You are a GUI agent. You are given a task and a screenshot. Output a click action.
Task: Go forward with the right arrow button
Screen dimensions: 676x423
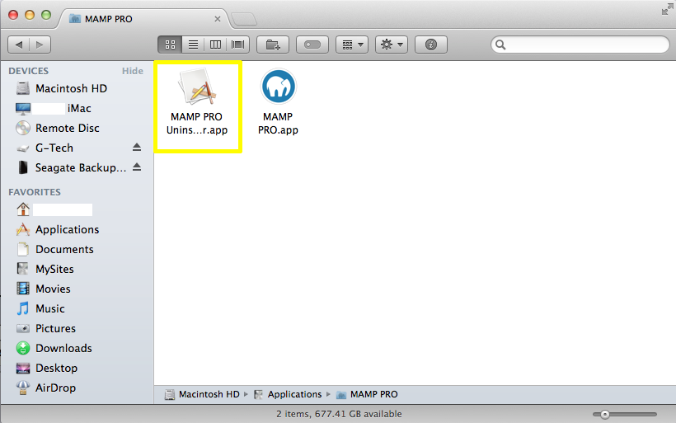click(x=40, y=45)
